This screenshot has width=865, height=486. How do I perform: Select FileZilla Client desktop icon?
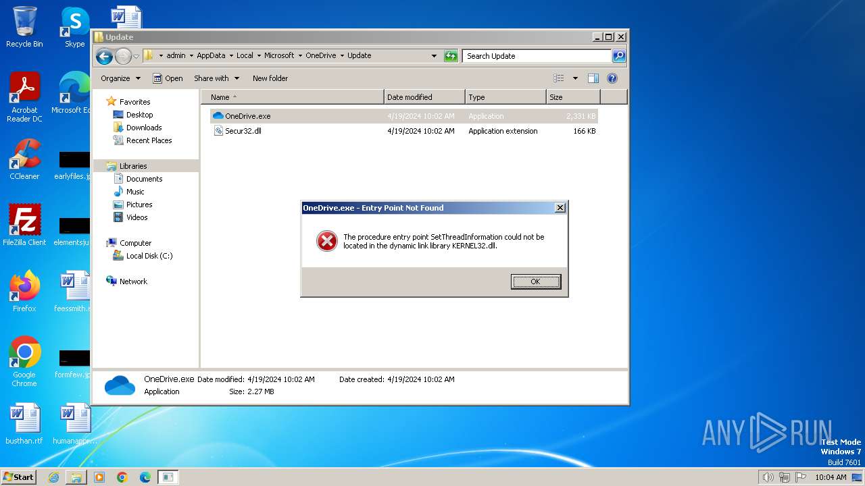tap(24, 225)
